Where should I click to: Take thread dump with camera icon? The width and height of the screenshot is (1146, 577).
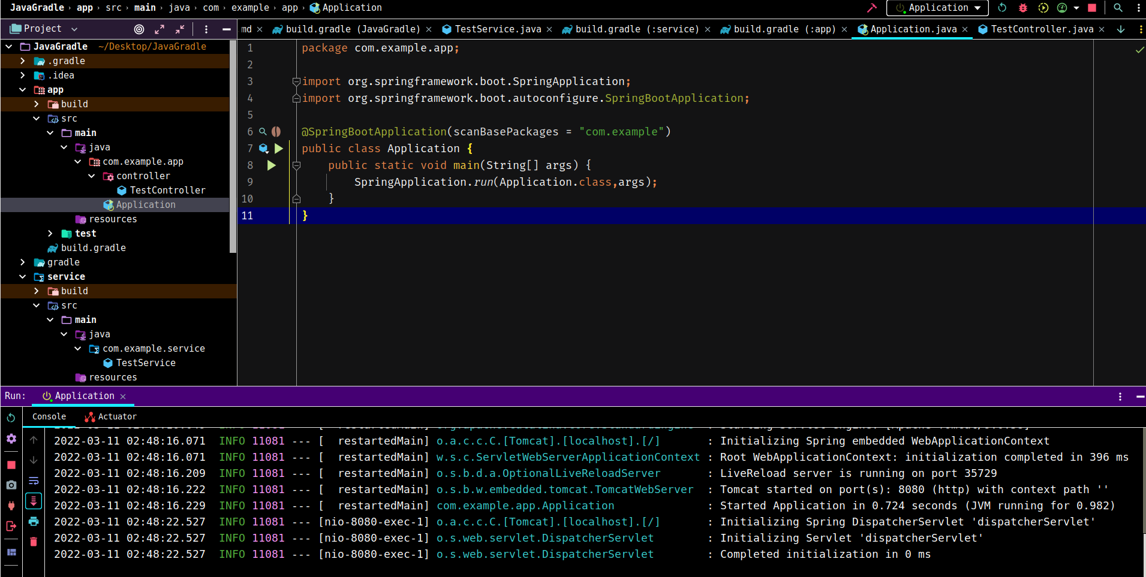coord(11,485)
